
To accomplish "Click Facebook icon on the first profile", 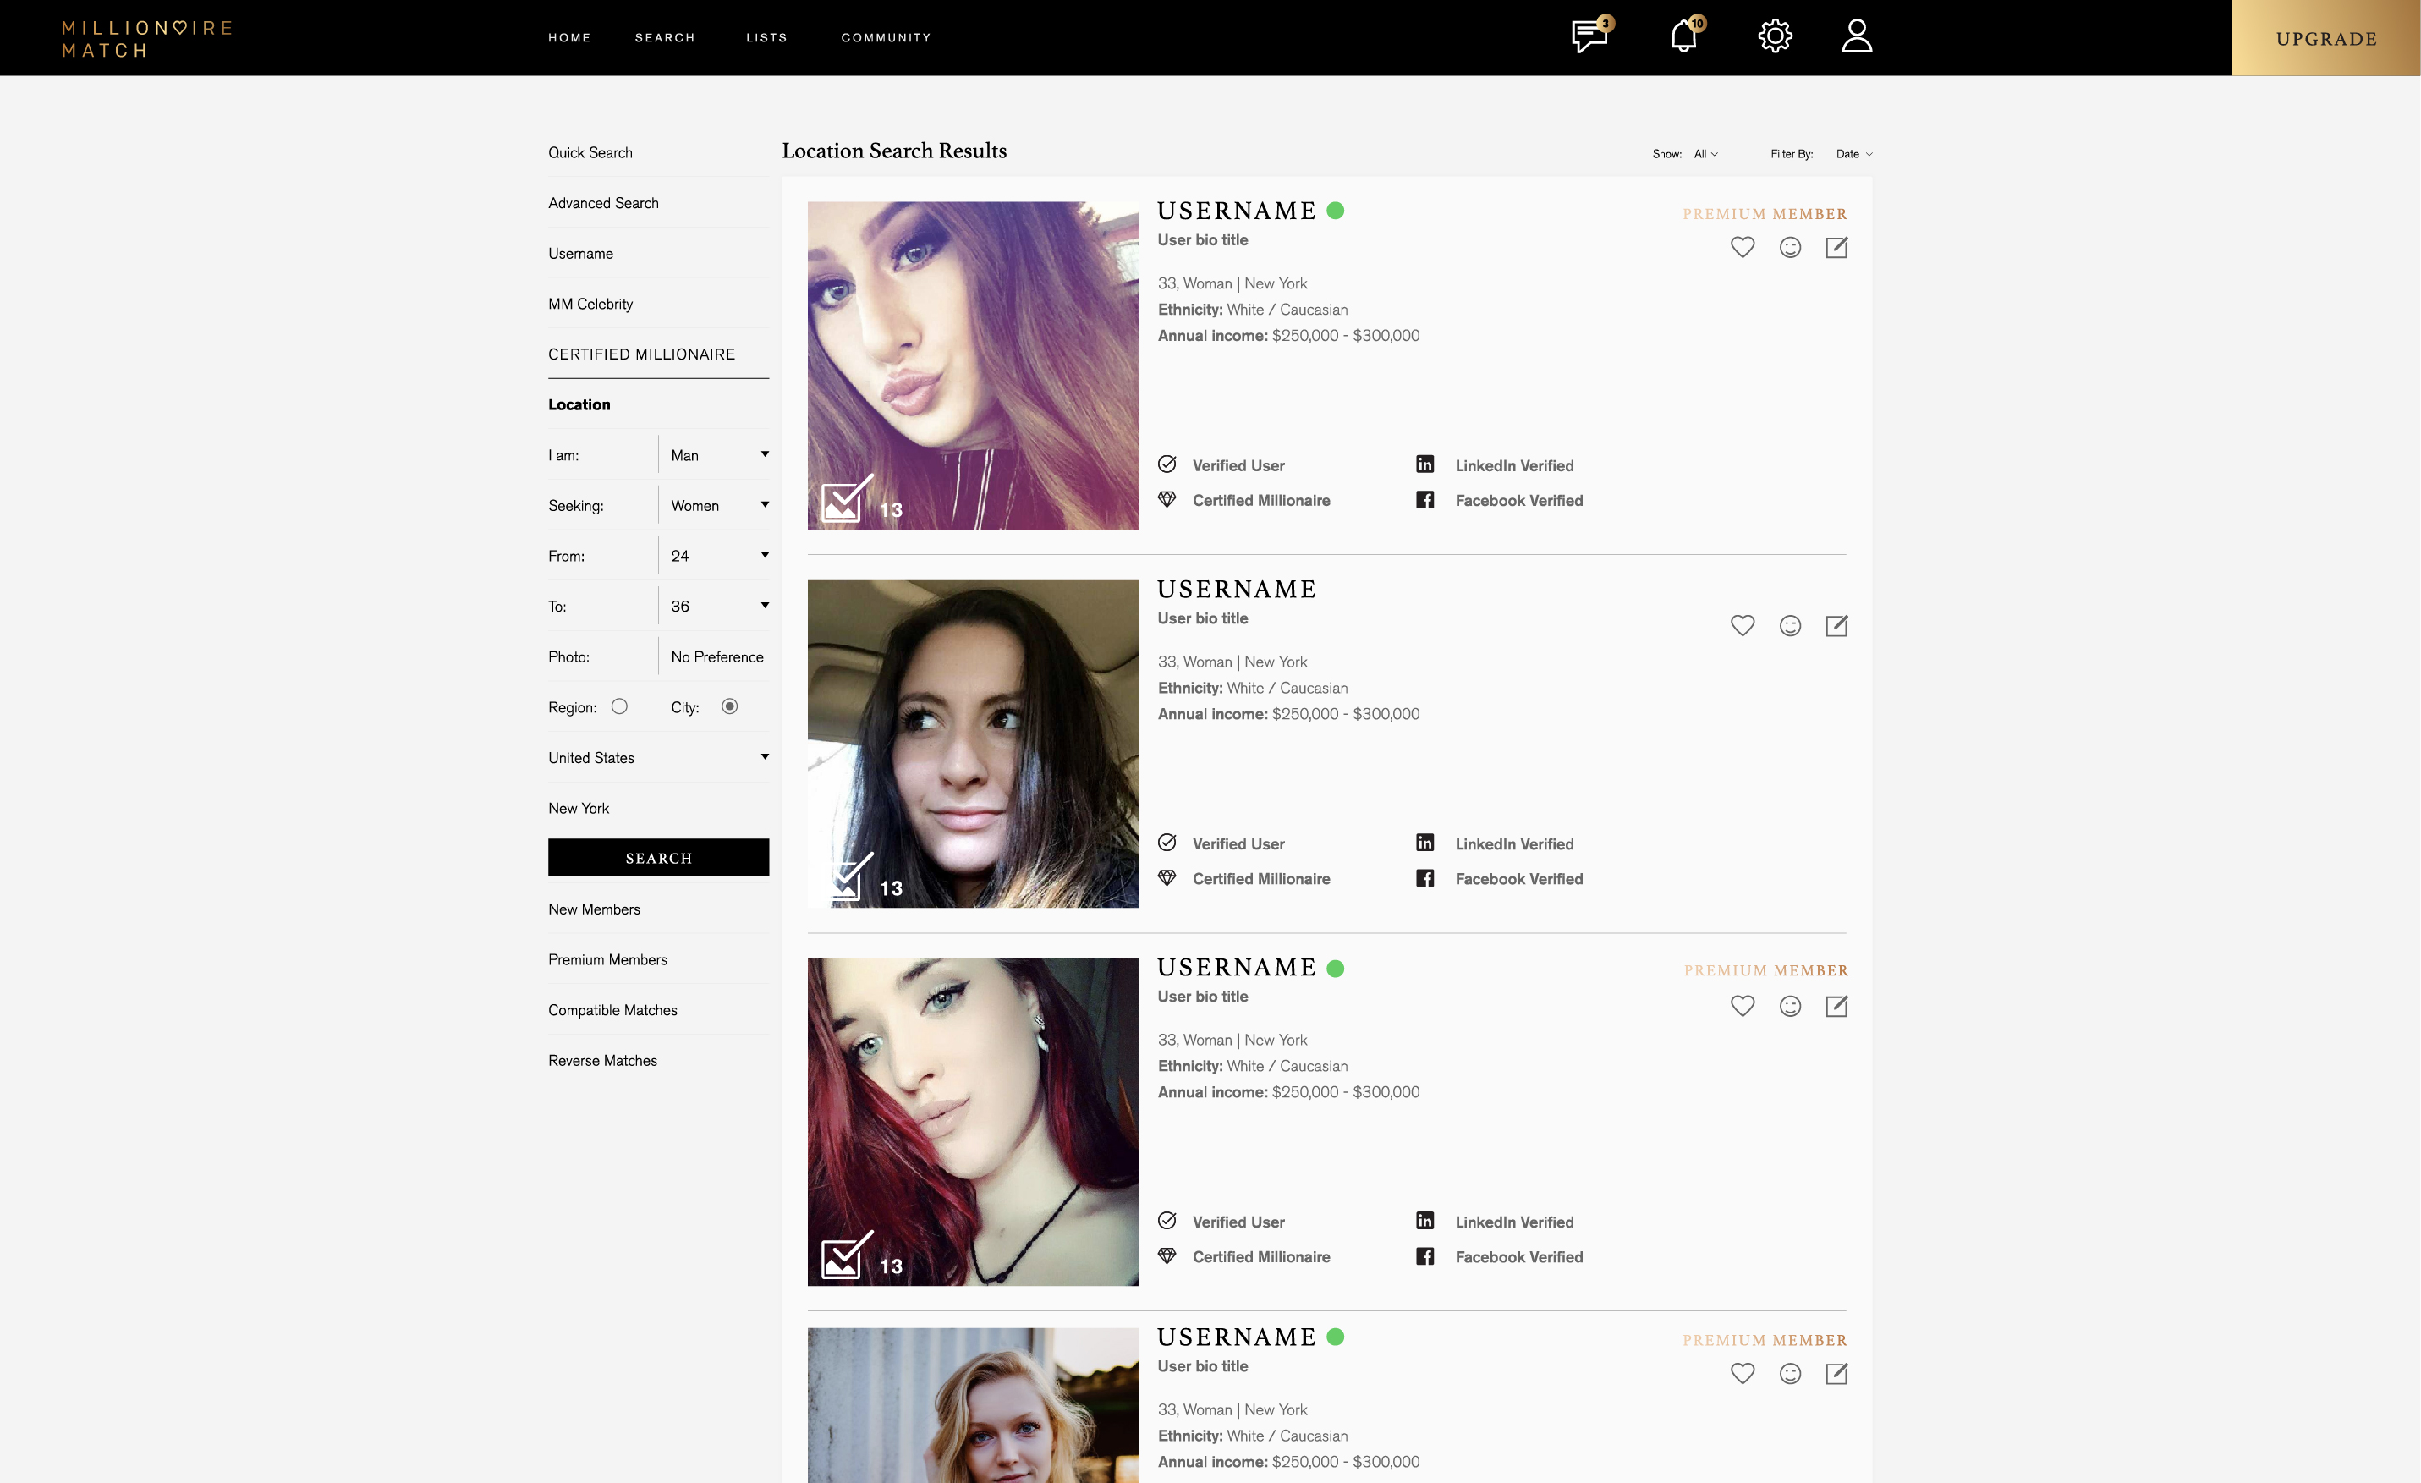I will (1425, 499).
